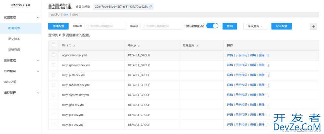Open more actions for ruoyi-gateway-dev.yml row
Viewport: 324px width, 134px height.
tap(269, 65)
